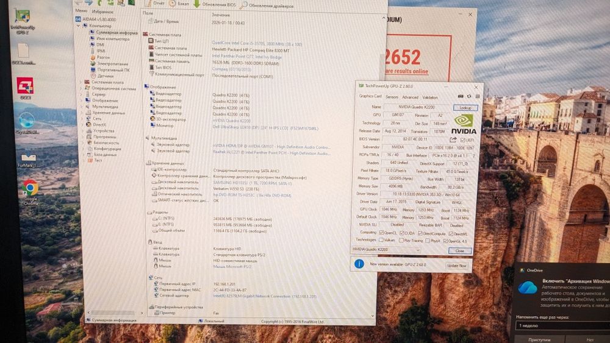Click Update Now for GPU-Z 2.68.0
This screenshot has width=610, height=343.
coord(457,266)
